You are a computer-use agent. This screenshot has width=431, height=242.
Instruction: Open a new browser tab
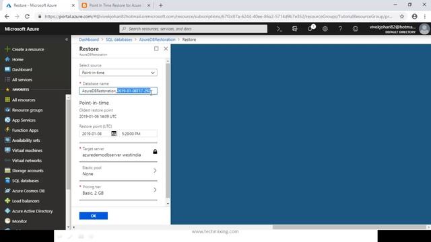pos(161,5)
